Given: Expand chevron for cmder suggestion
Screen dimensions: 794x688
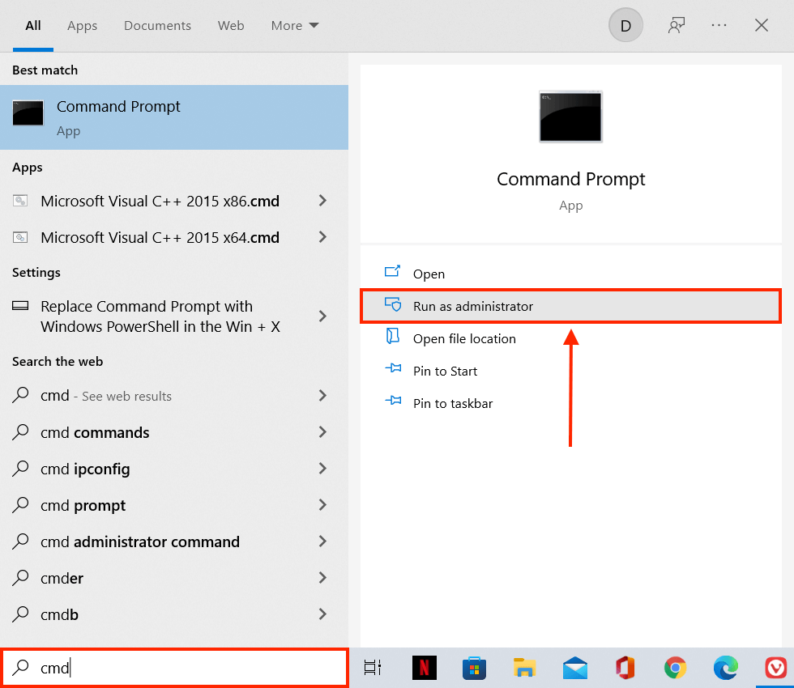Looking at the screenshot, I should 322,578.
